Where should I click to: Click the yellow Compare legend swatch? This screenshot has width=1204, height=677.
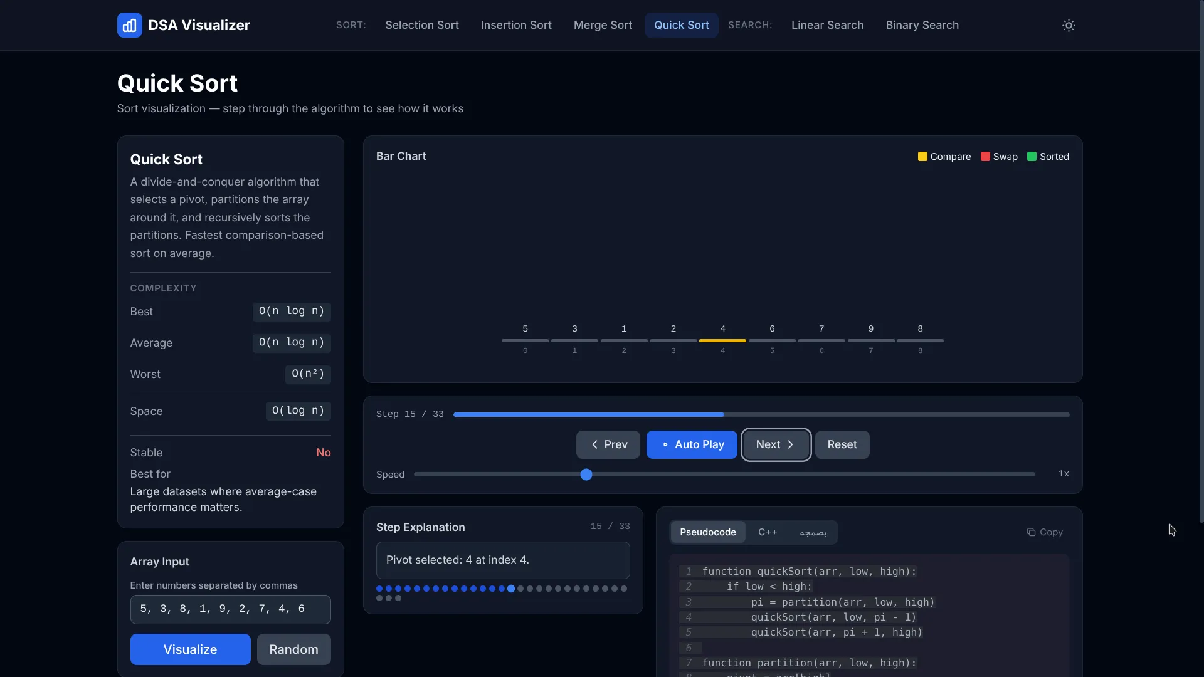click(x=922, y=157)
